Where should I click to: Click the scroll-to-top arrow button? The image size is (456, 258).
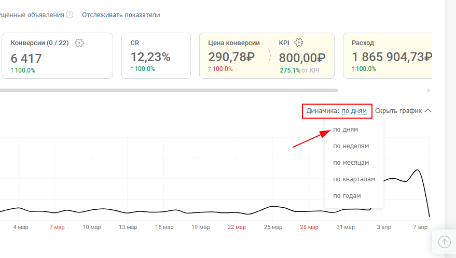point(445,242)
